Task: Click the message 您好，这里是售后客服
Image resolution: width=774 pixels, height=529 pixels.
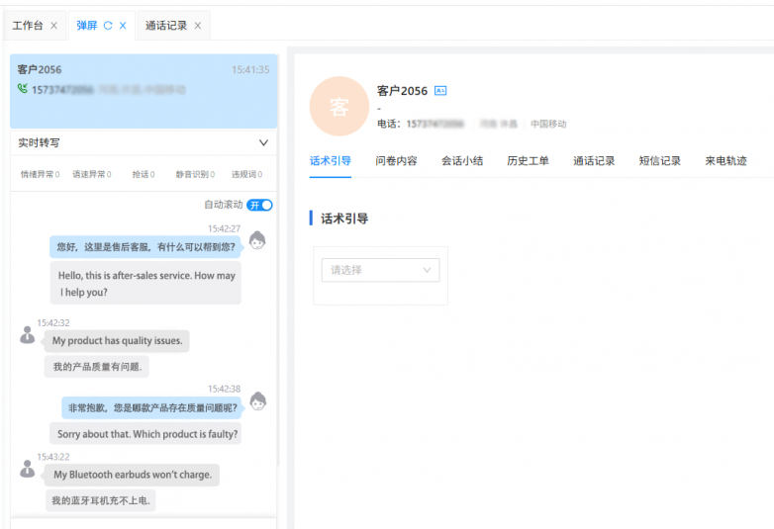Action: tap(145, 247)
